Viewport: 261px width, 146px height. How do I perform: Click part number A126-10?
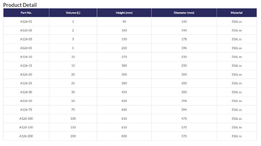click(x=26, y=57)
